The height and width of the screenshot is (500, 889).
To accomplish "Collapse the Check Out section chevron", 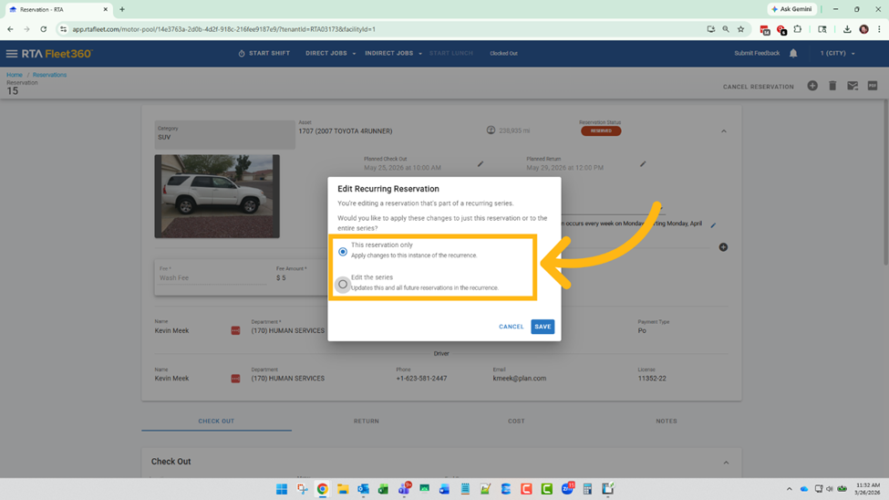I will coord(726,463).
